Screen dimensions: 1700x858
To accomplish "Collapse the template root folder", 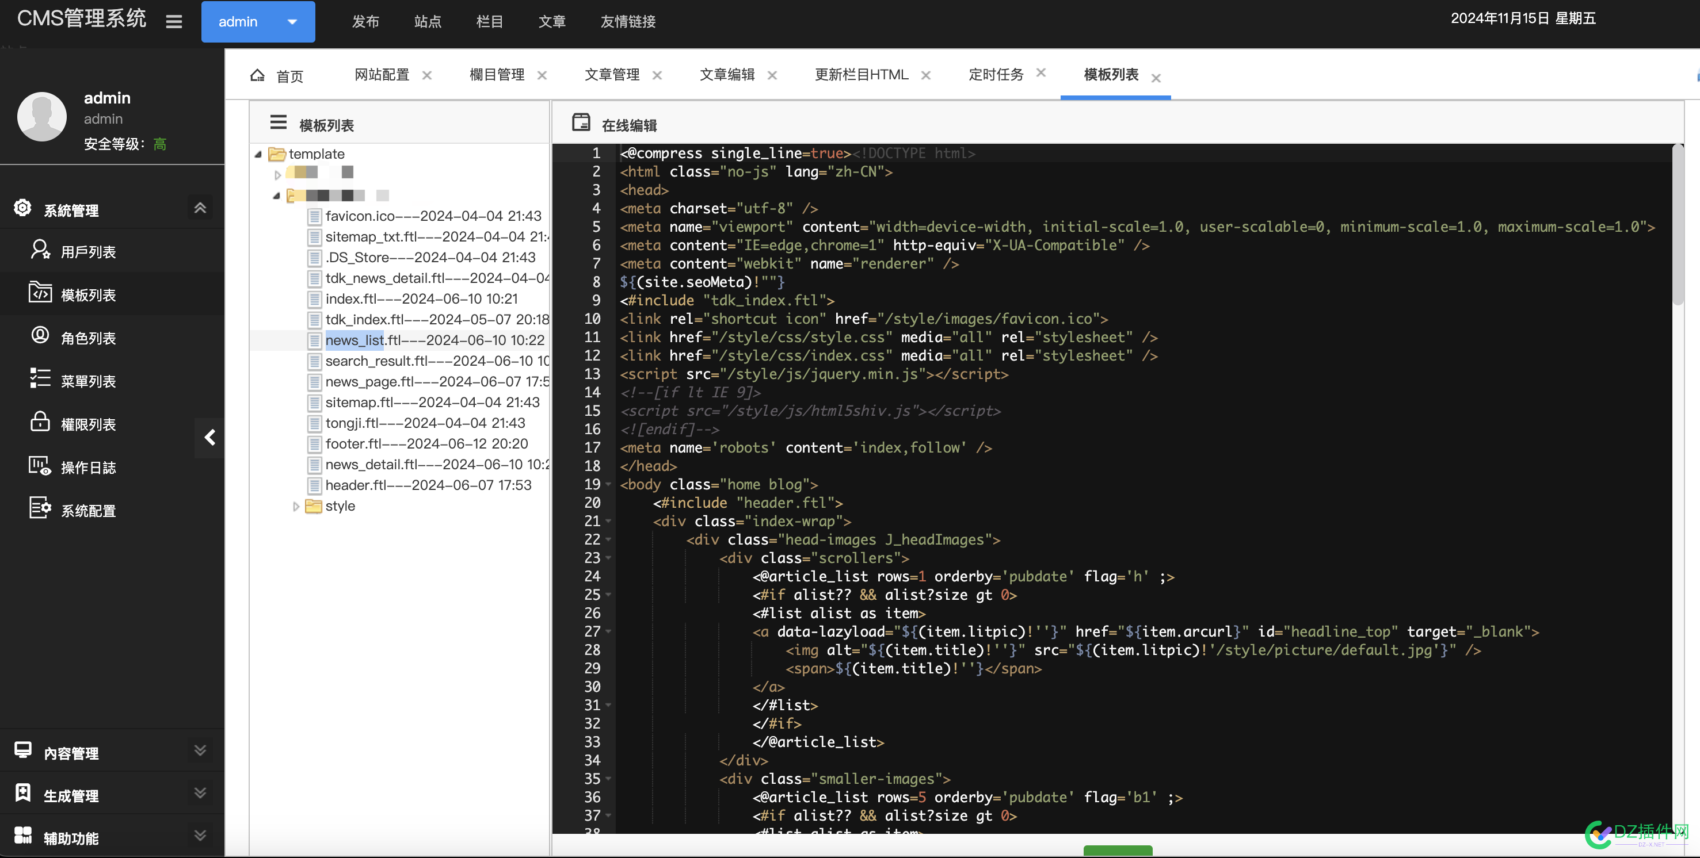I will (x=258, y=154).
